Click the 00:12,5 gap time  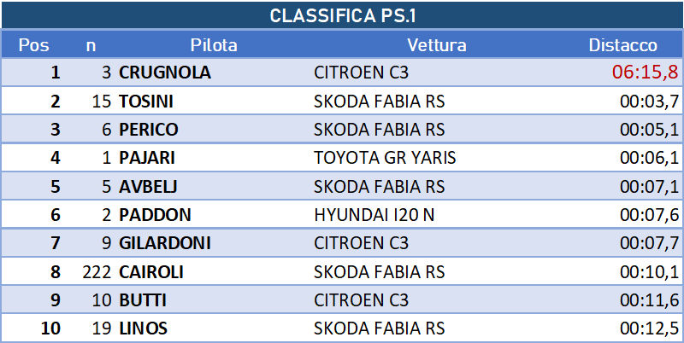click(x=650, y=328)
